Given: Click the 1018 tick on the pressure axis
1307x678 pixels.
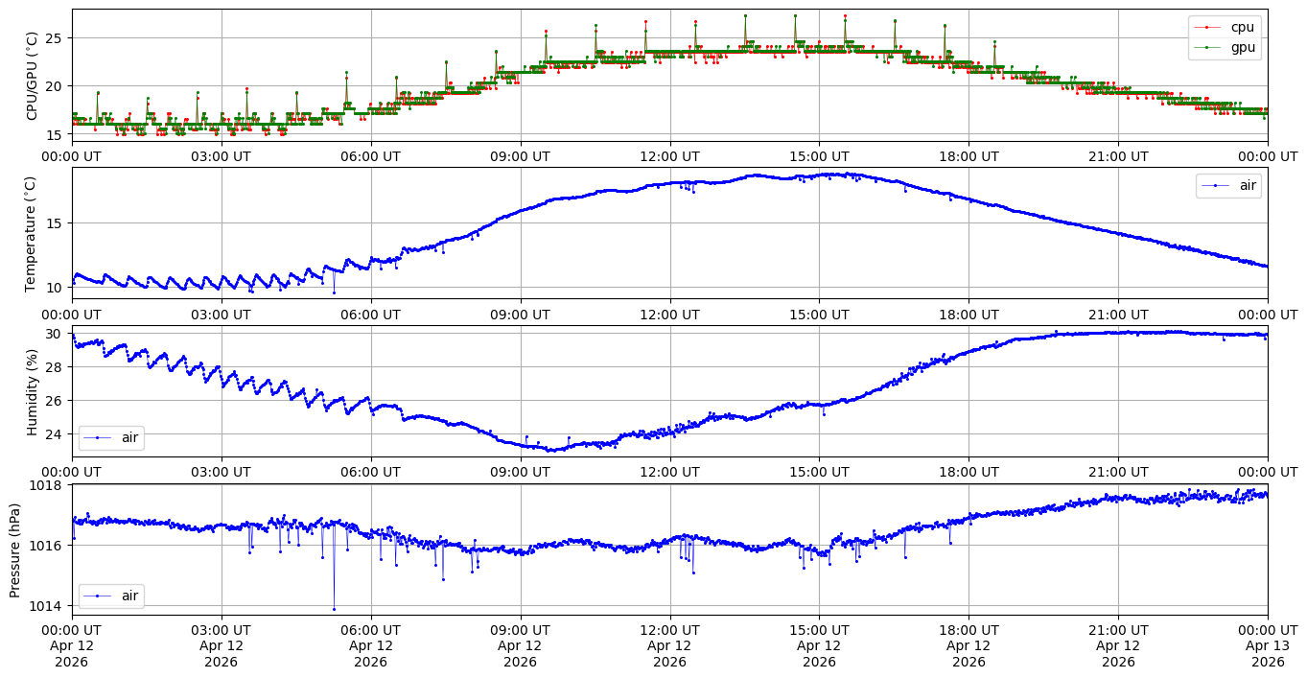Looking at the screenshot, I should (x=48, y=485).
